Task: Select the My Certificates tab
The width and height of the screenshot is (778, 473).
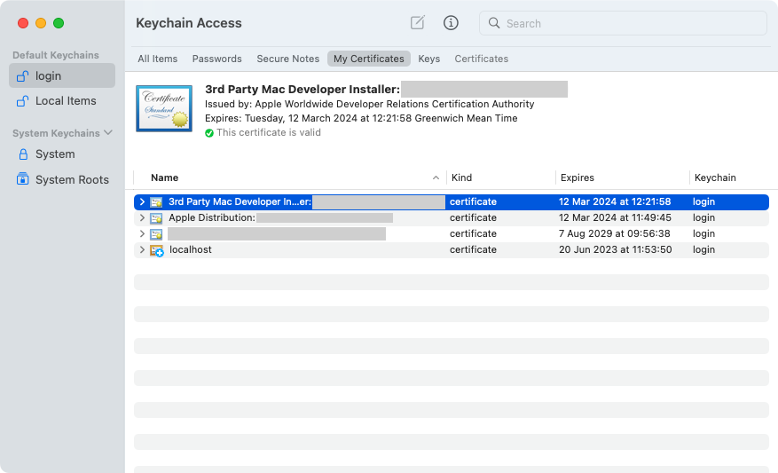Action: pos(369,59)
